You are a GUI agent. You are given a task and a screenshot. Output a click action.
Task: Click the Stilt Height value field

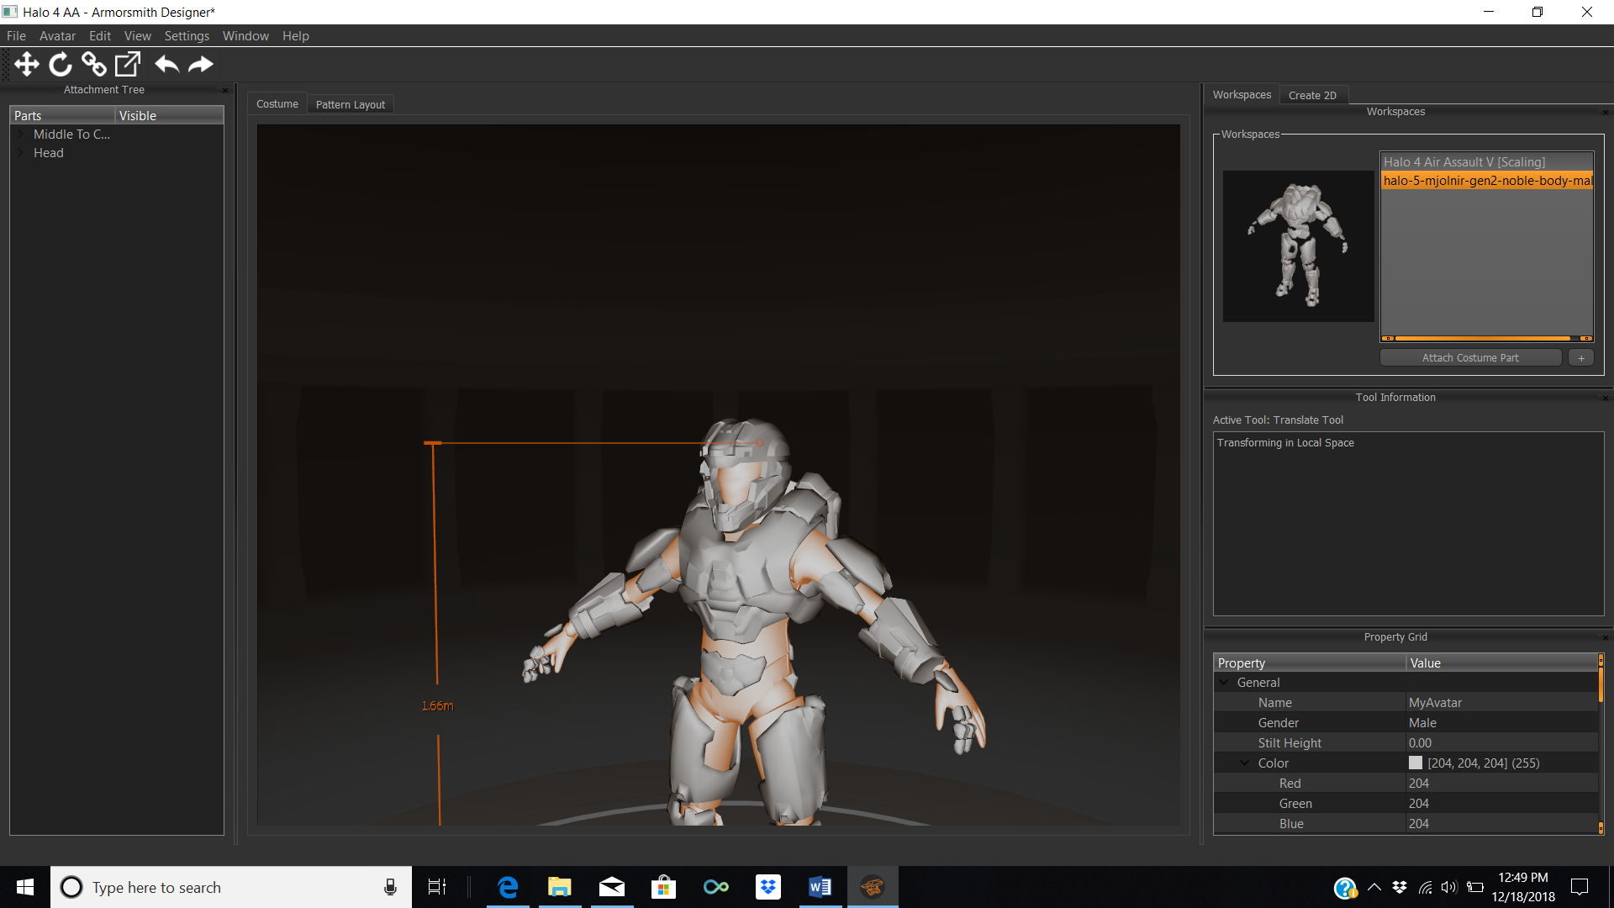click(1501, 743)
